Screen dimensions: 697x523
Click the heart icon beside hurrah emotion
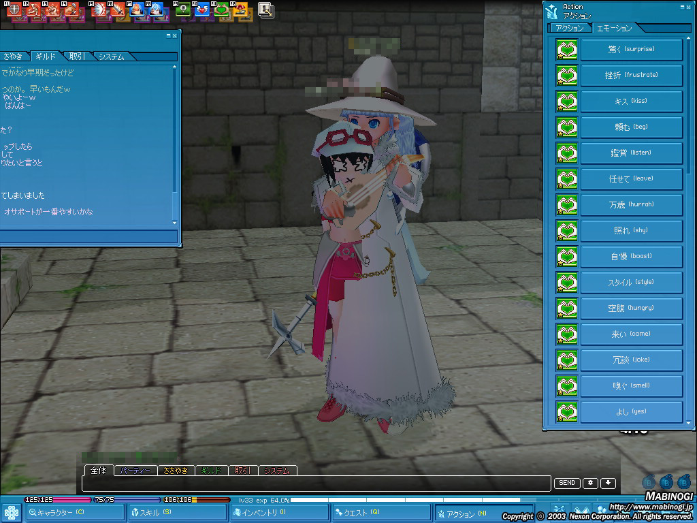point(567,205)
